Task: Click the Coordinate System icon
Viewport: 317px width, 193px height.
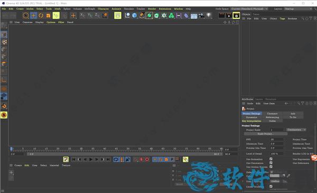Action: click(105, 15)
